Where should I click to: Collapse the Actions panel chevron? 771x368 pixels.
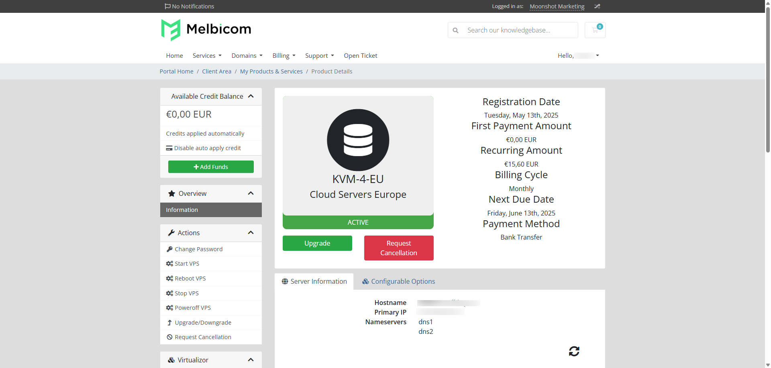pyautogui.click(x=251, y=233)
